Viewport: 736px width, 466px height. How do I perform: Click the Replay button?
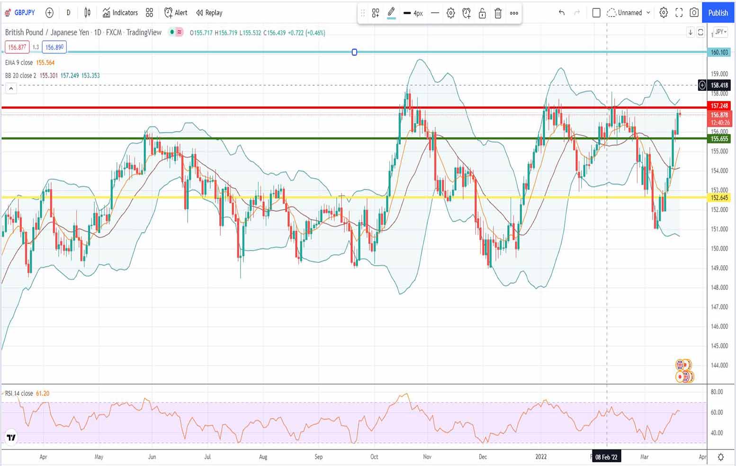coord(209,13)
